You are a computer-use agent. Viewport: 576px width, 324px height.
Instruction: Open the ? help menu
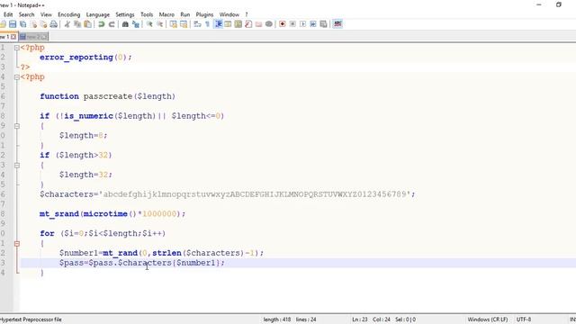(247, 14)
